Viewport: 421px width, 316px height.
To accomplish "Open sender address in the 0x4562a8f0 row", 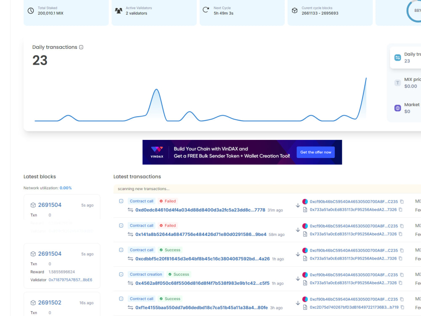I will (x=354, y=275).
